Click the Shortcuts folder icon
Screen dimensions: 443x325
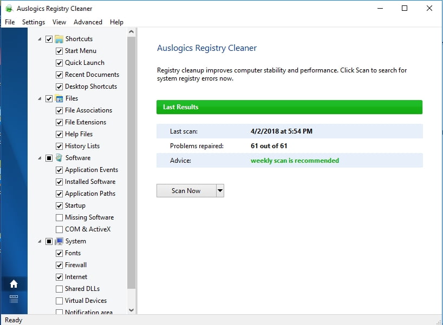58,38
